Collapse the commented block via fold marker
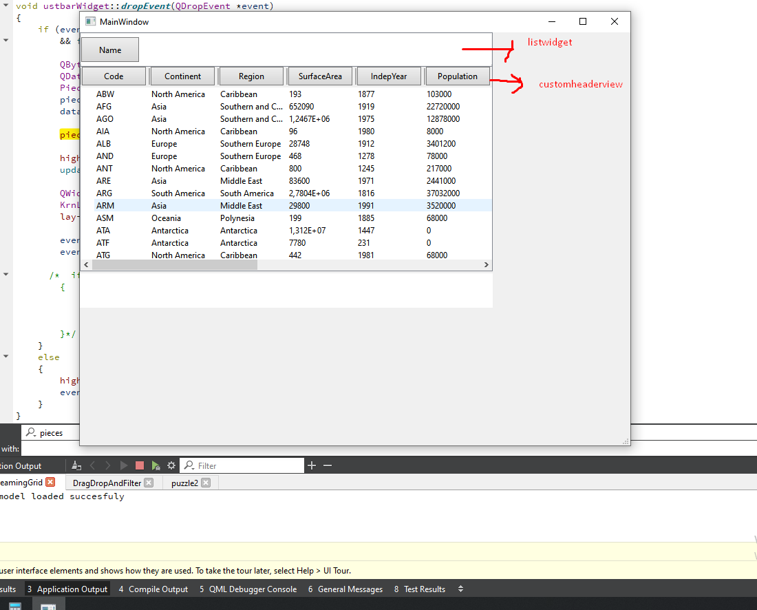Screen dimensions: 757x610 coord(6,275)
